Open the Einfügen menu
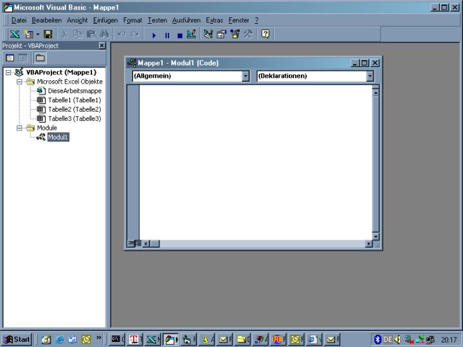The width and height of the screenshot is (463, 347). 105,21
